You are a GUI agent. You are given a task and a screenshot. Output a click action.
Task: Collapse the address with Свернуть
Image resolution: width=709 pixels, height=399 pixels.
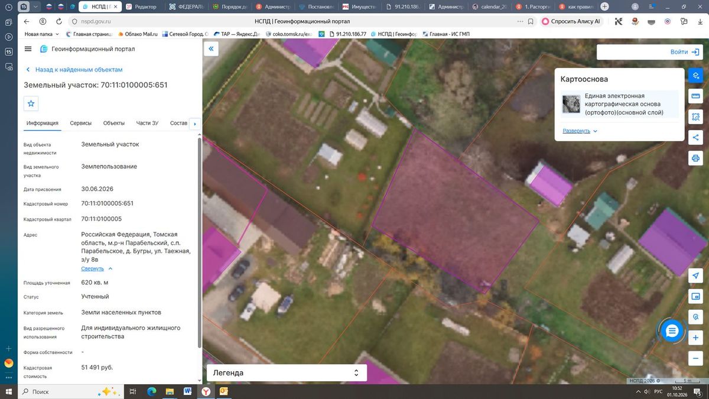(96, 268)
